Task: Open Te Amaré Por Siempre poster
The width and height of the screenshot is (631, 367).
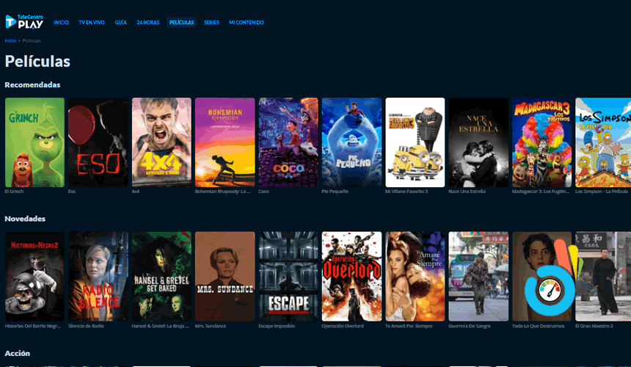Action: point(415,277)
